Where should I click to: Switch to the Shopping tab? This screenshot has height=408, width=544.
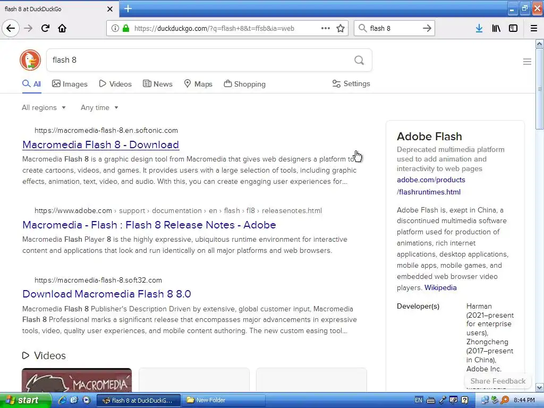[244, 84]
